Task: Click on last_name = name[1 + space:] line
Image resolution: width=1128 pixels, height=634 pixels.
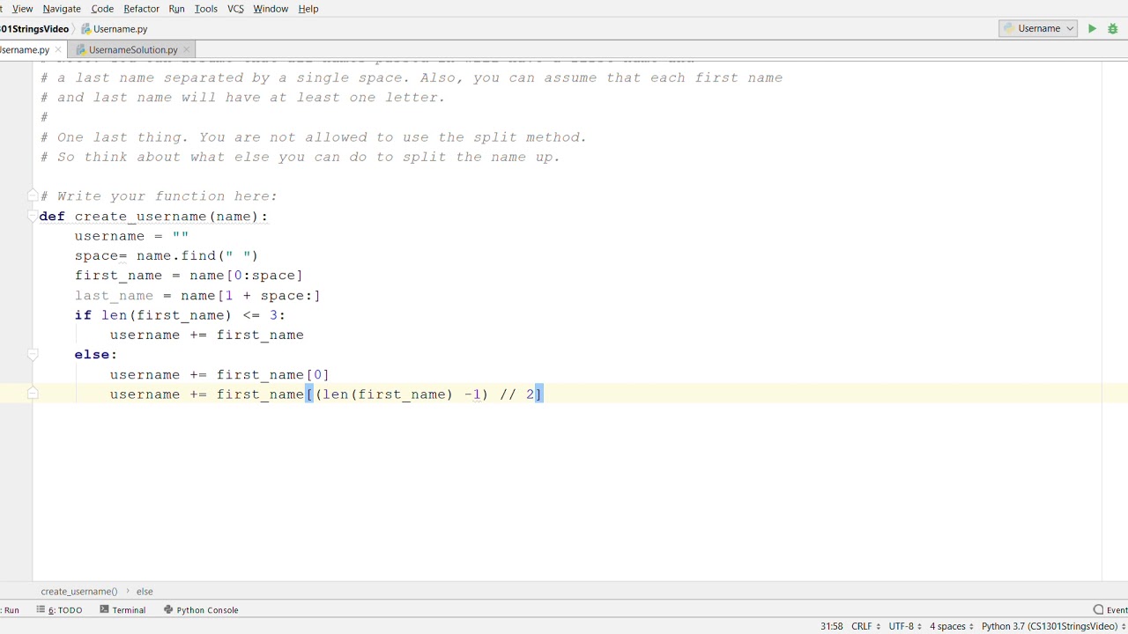Action: pyautogui.click(x=197, y=296)
